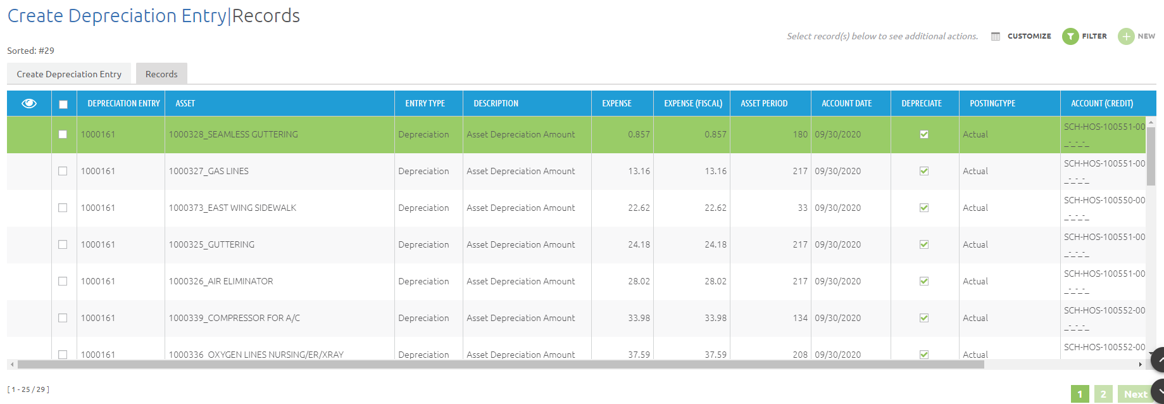
Task: Sort by the Expense column header
Action: pos(616,103)
